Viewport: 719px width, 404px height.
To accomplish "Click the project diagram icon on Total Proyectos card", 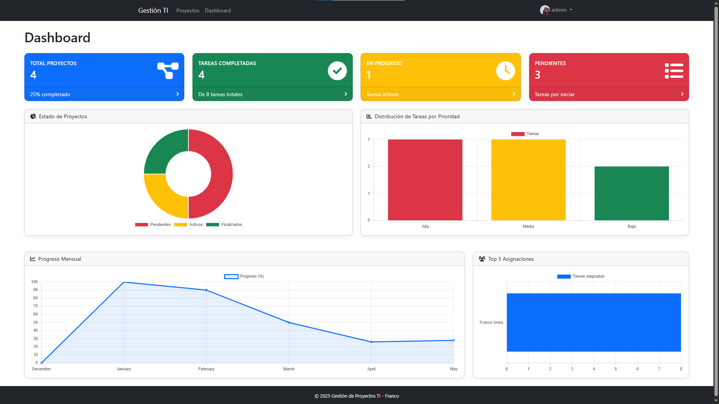I will [168, 71].
